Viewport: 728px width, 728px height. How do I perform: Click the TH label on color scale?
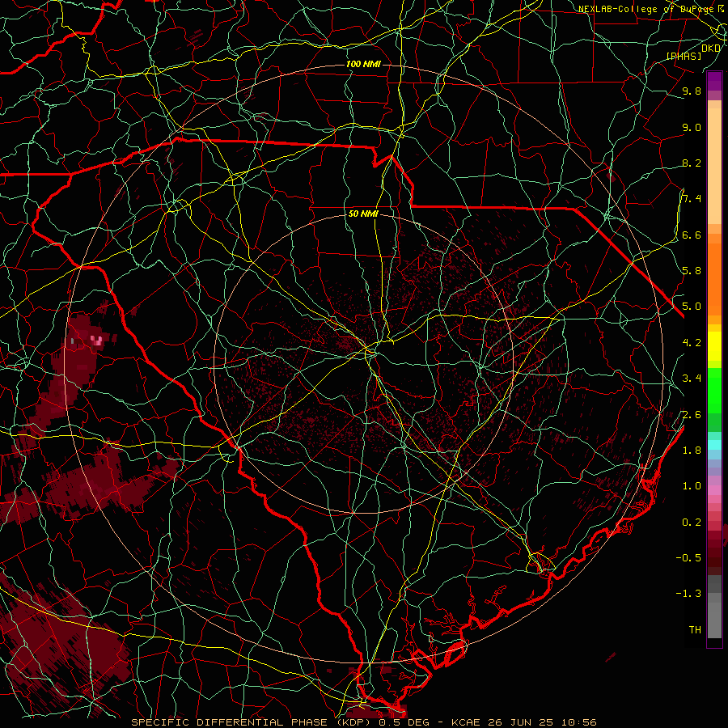pyautogui.click(x=695, y=630)
